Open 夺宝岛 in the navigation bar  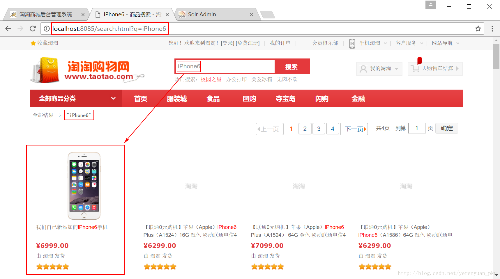pos(286,99)
